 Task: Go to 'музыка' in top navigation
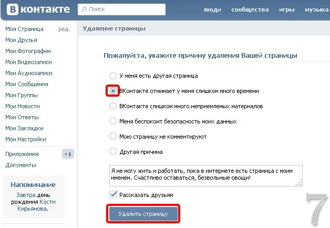317,9
